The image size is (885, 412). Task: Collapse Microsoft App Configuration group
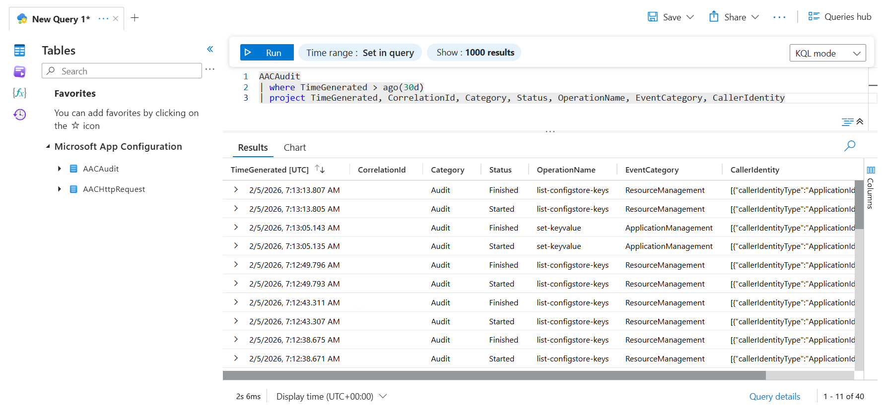coord(48,146)
